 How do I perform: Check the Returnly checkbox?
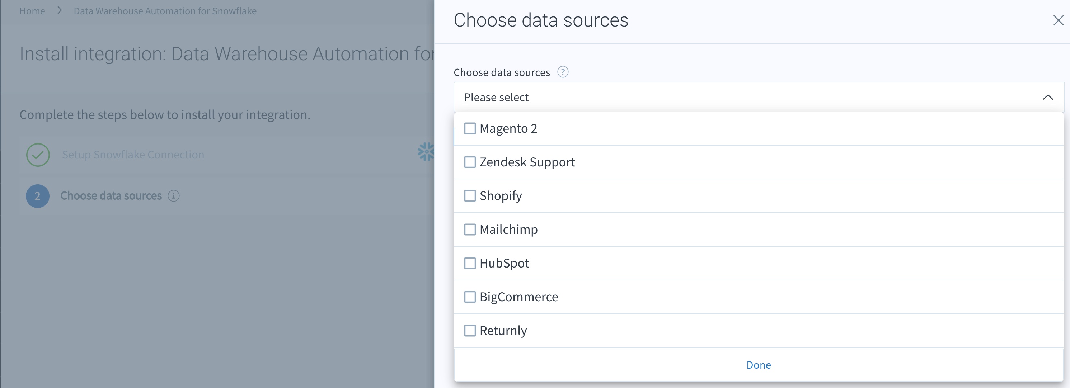tap(470, 330)
